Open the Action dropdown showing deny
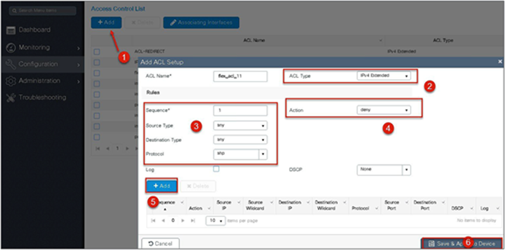Screen dimensions: 505x250 pyautogui.click(x=384, y=110)
